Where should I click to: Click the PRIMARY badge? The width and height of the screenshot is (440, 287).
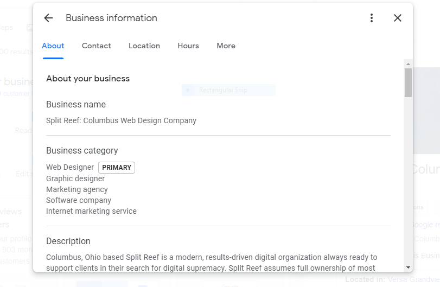tap(117, 168)
